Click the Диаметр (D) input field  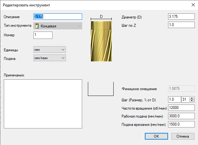[181, 17]
